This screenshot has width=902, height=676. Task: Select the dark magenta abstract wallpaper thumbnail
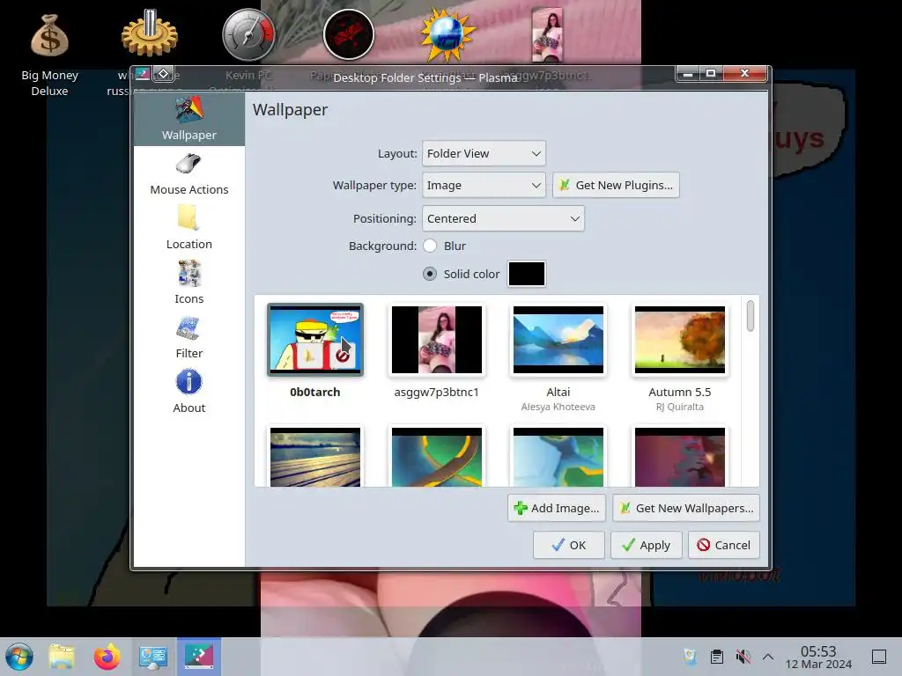pos(680,457)
